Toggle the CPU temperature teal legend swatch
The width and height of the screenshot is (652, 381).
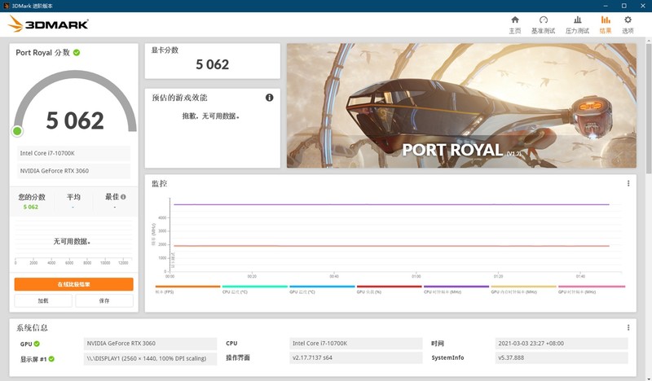[255, 287]
